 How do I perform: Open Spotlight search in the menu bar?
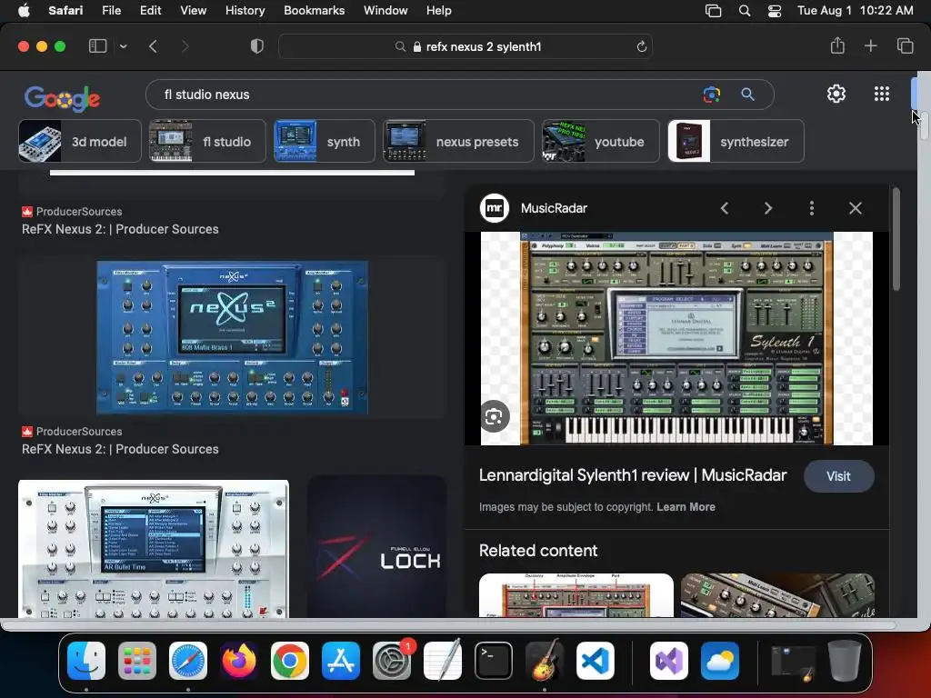(x=744, y=10)
